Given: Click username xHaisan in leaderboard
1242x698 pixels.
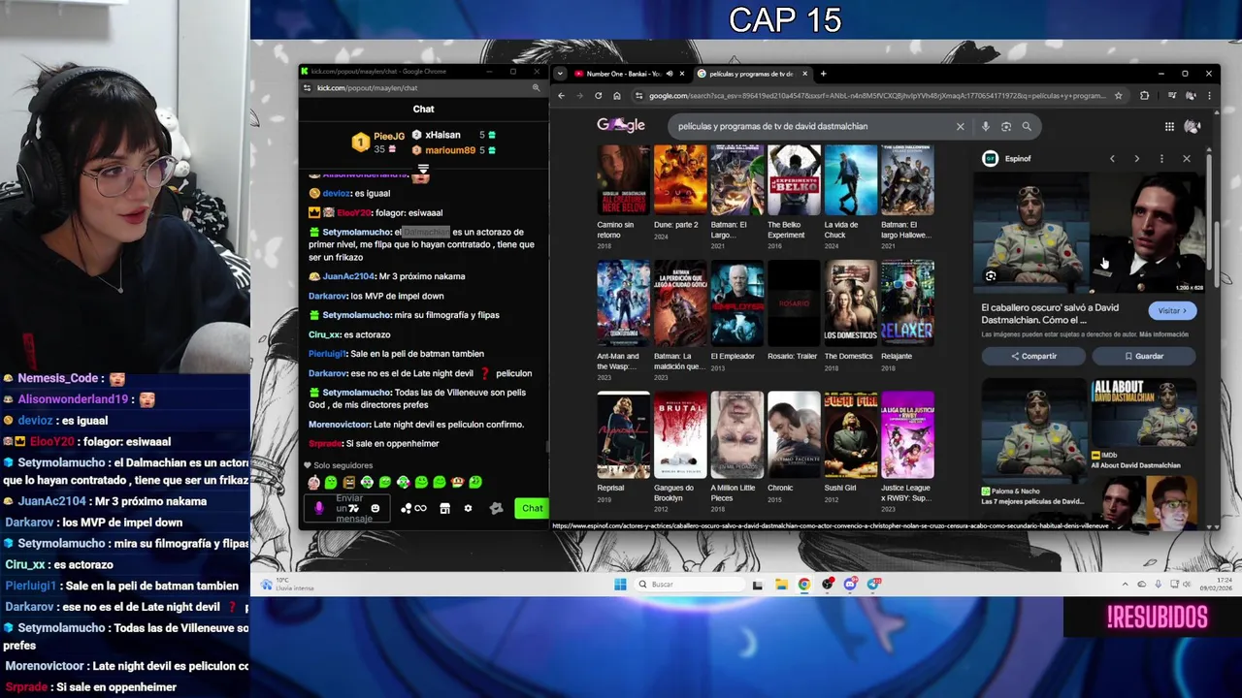Looking at the screenshot, I should 442,135.
